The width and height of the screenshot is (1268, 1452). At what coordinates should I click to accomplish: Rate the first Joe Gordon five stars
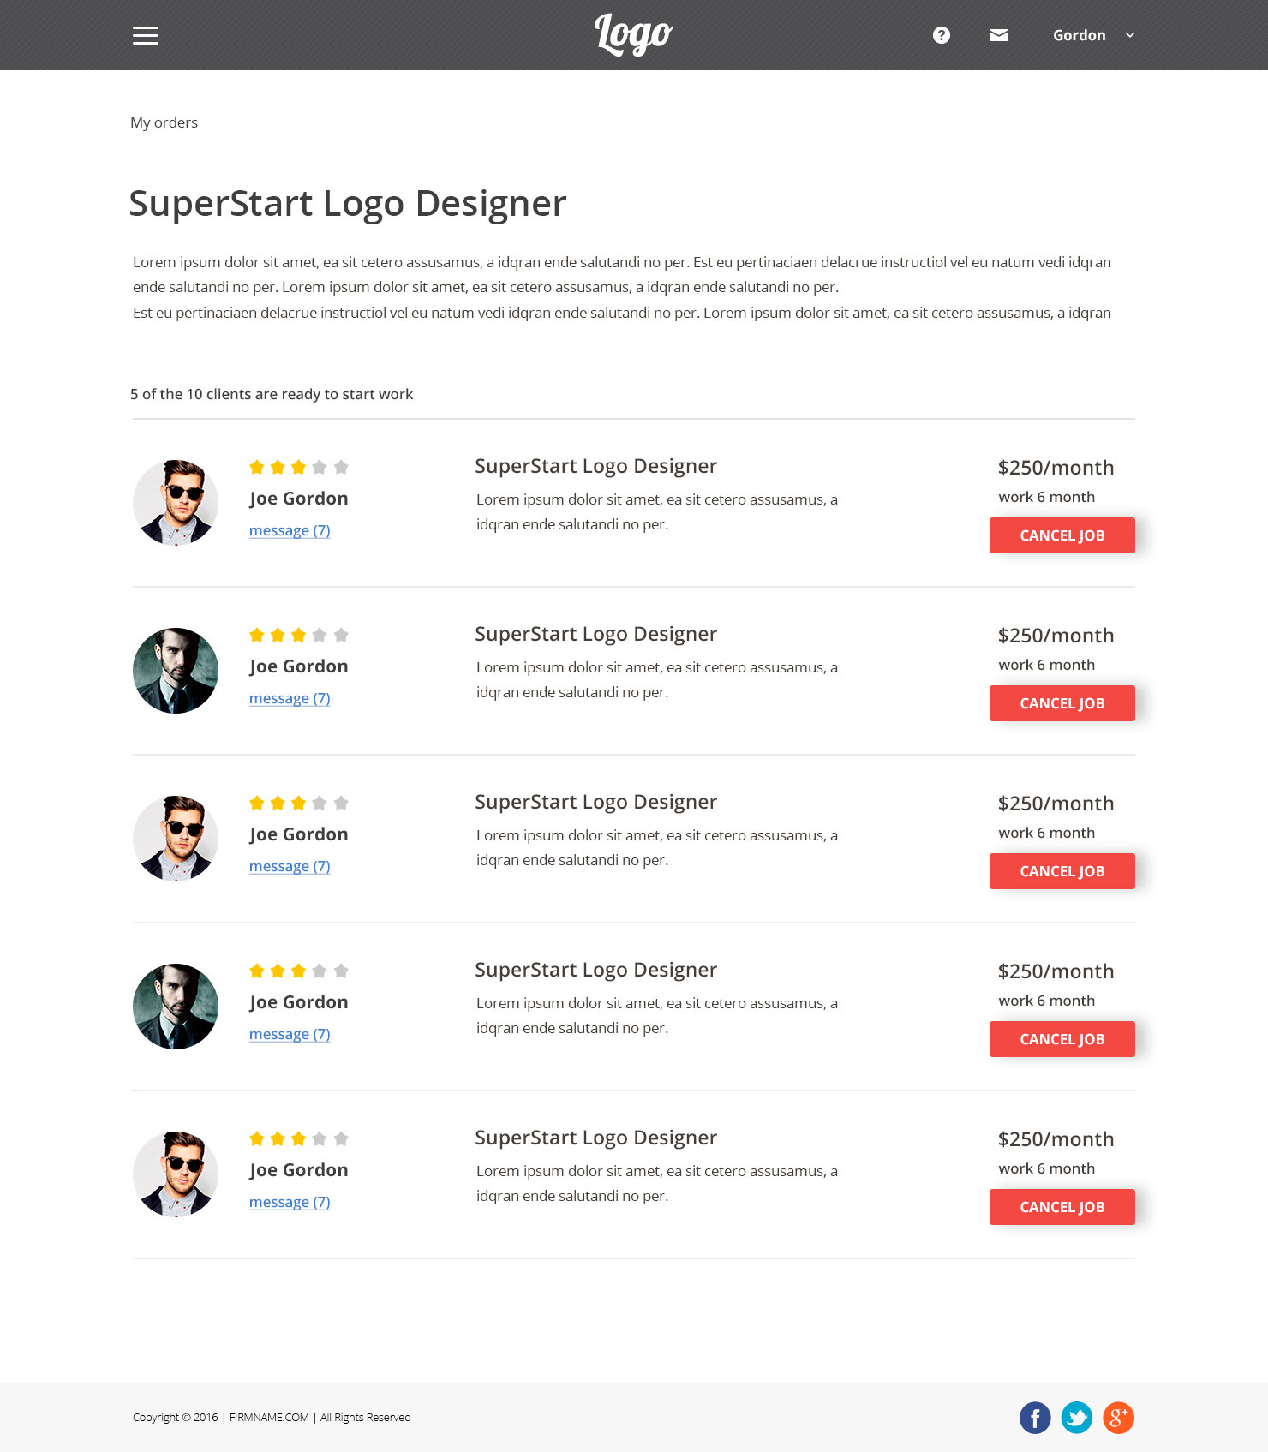[x=342, y=467]
